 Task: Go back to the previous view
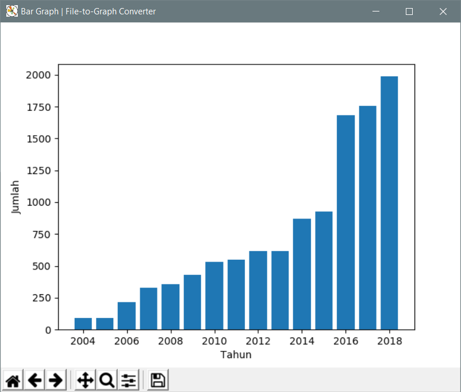34,381
